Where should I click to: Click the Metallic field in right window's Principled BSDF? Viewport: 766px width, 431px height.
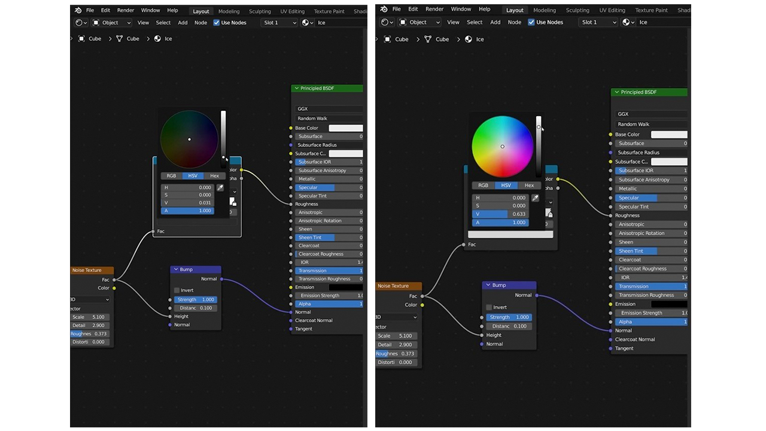[x=651, y=189]
